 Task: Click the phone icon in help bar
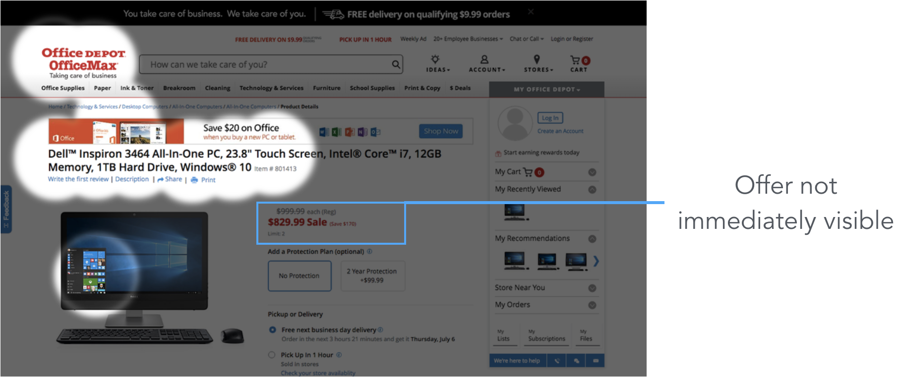(557, 361)
